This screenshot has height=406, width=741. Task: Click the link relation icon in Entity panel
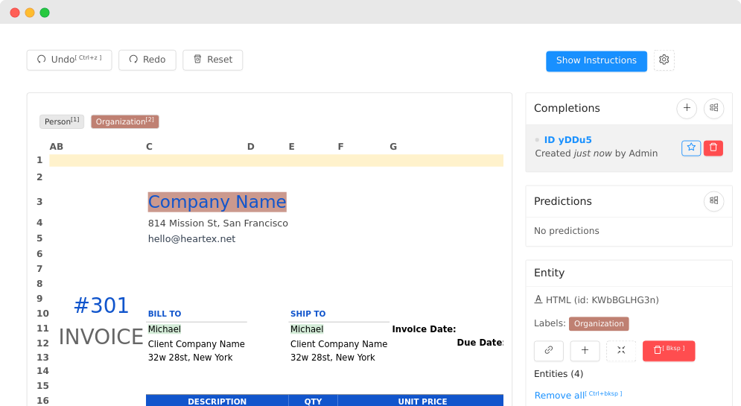pyautogui.click(x=549, y=350)
